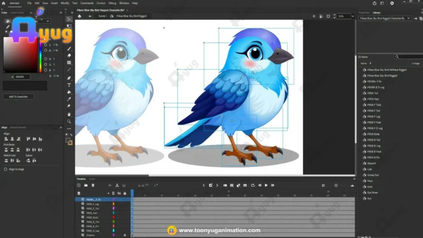
Task: Play the timeline animation
Action: 266,185
